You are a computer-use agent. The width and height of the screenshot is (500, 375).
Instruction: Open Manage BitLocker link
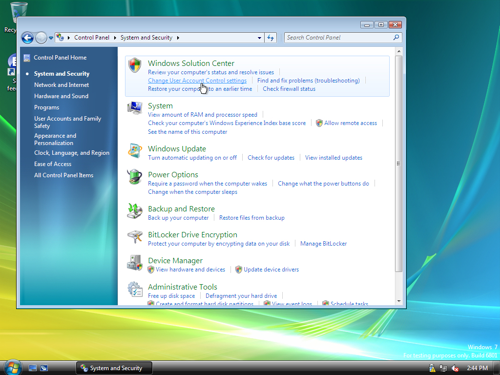point(323,244)
